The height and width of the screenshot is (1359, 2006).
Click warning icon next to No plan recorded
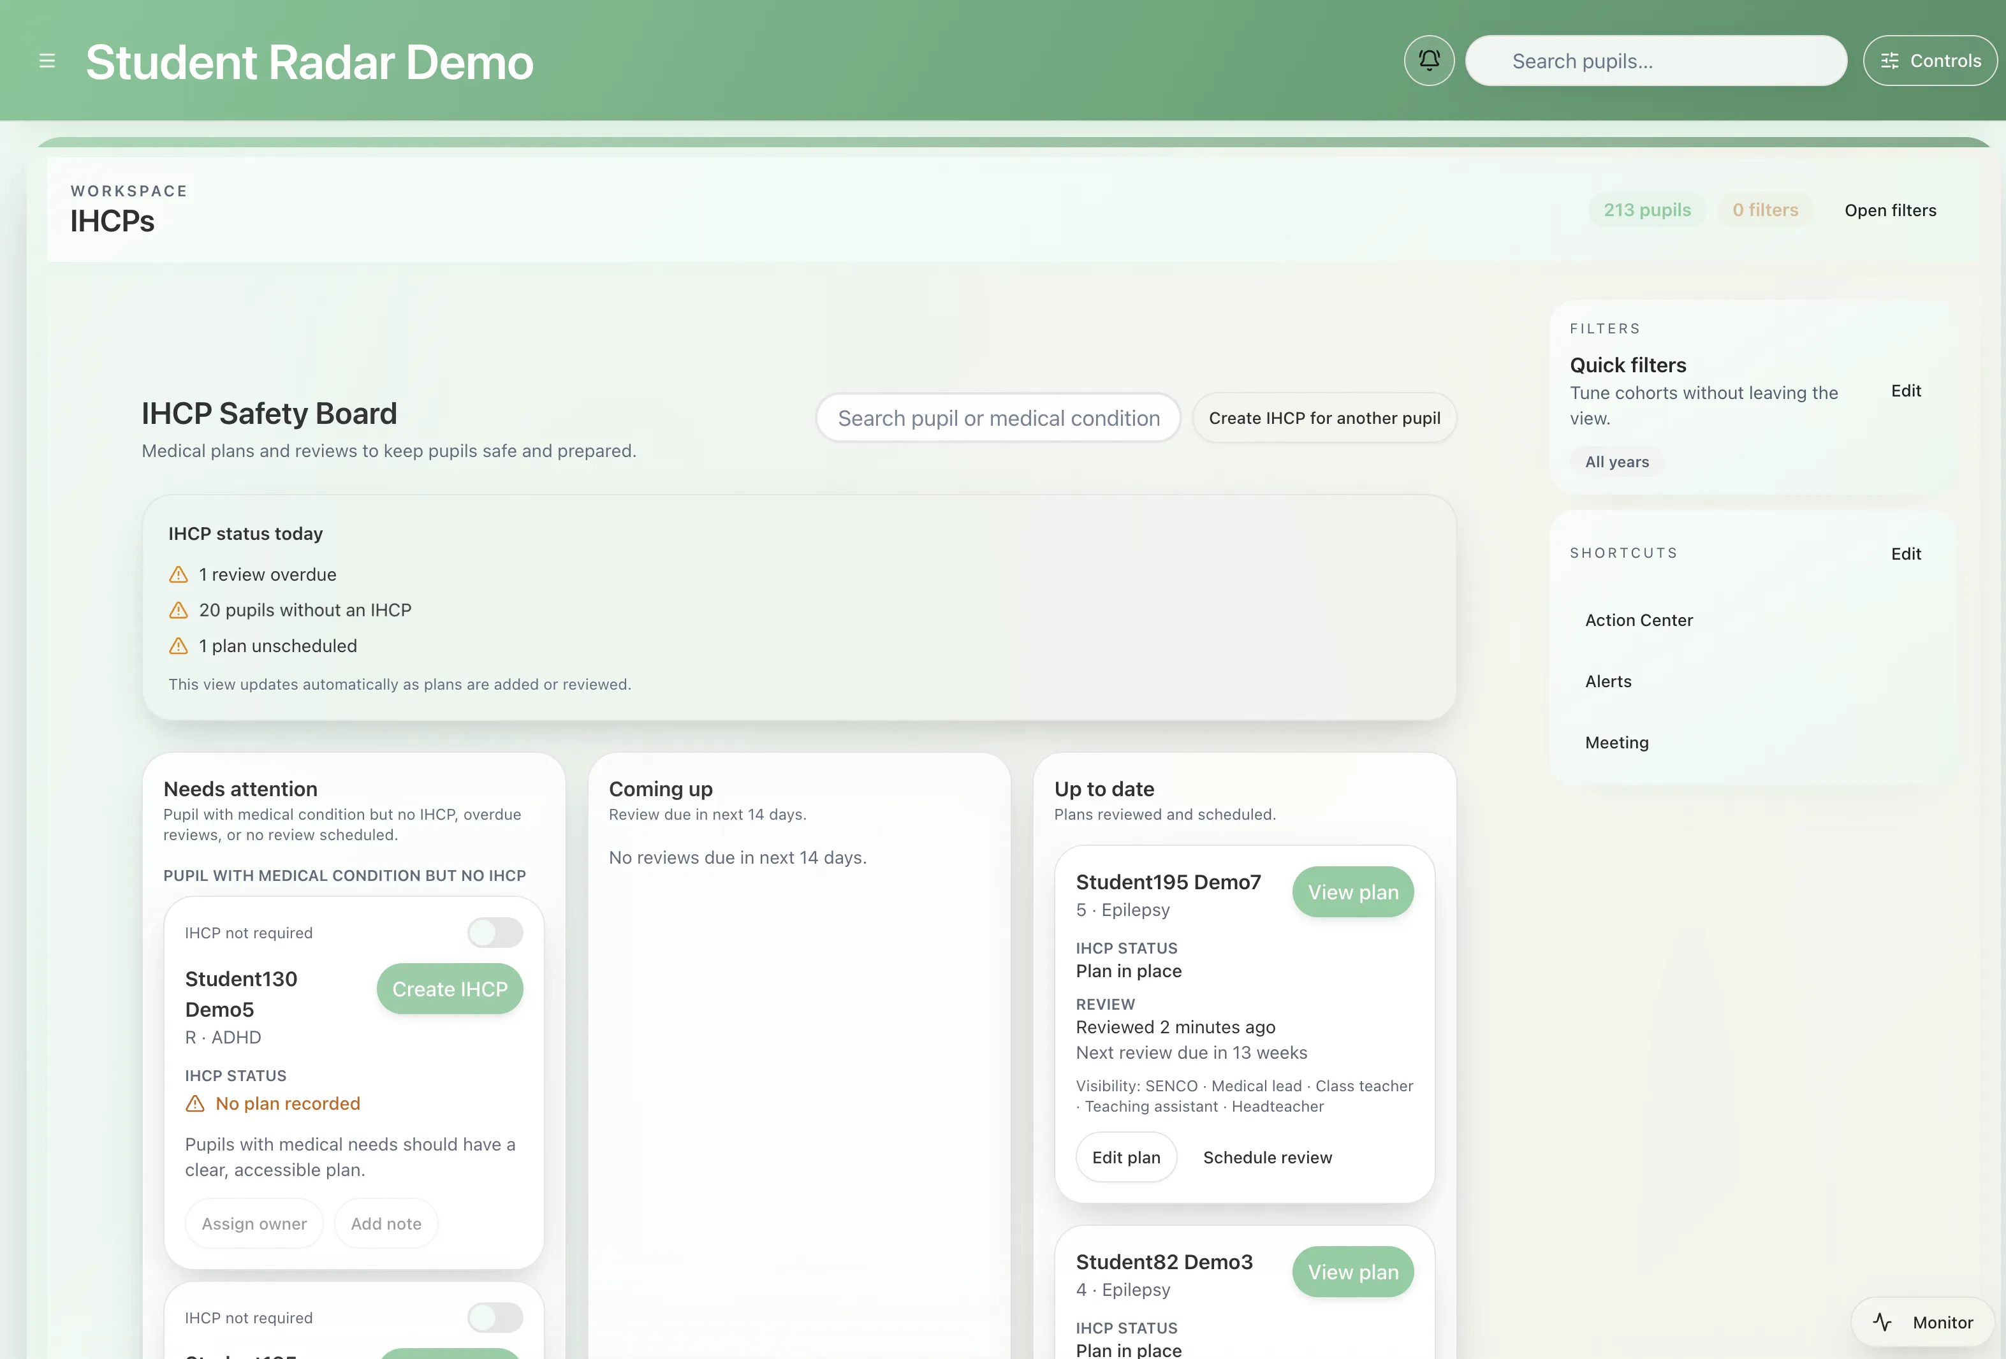click(x=196, y=1103)
